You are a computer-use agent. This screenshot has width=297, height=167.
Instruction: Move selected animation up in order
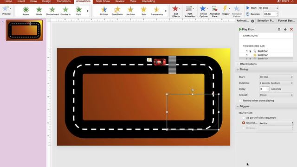pos(279,29)
